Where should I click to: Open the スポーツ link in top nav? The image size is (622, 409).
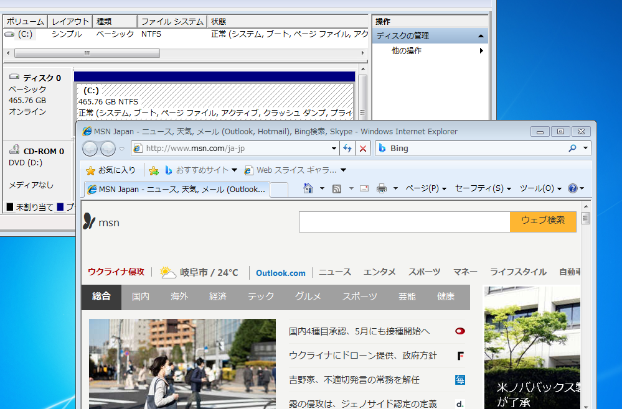pyautogui.click(x=424, y=272)
